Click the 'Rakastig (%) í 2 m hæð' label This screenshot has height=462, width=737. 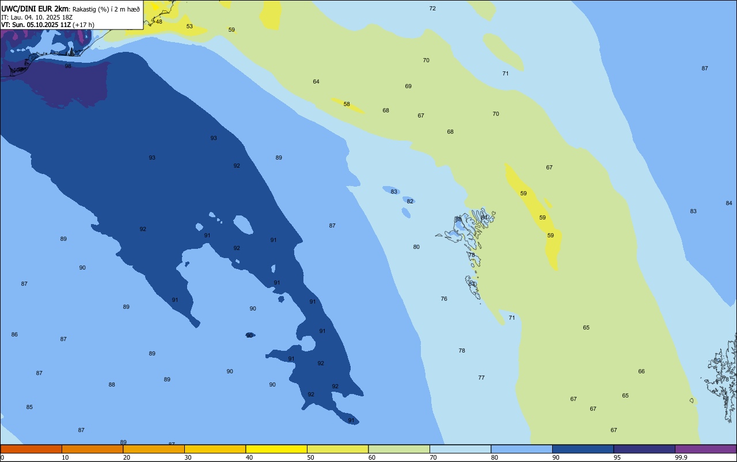click(106, 9)
